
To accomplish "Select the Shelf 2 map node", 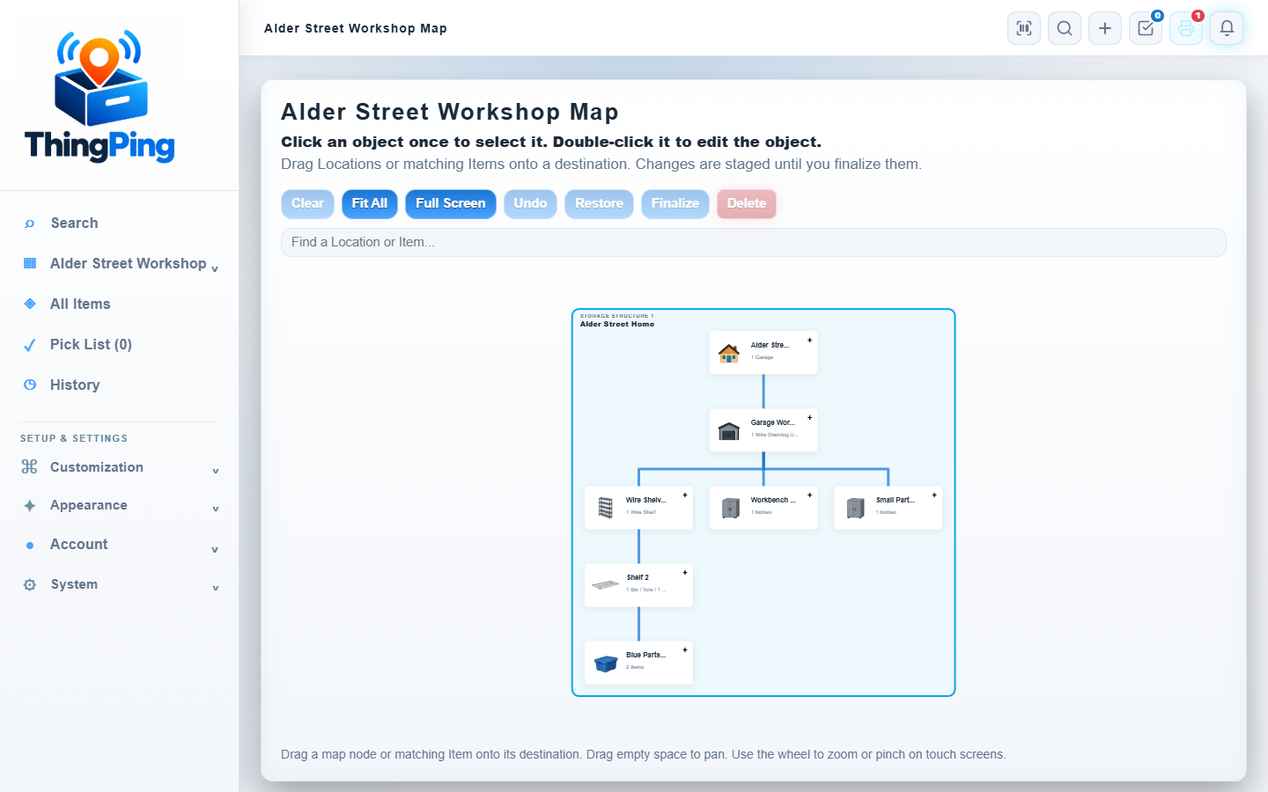I will 638,585.
